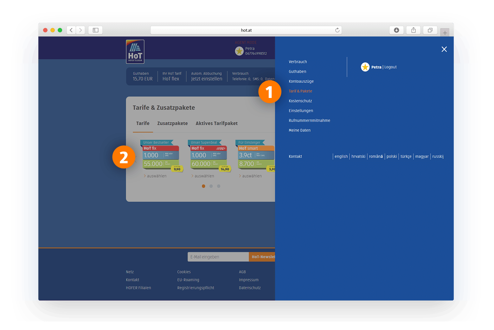Go to the second carousel page dot

(x=211, y=186)
